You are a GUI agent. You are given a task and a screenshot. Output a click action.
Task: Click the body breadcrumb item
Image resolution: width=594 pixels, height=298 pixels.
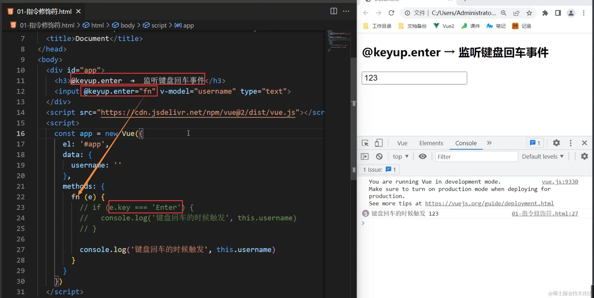tap(124, 25)
